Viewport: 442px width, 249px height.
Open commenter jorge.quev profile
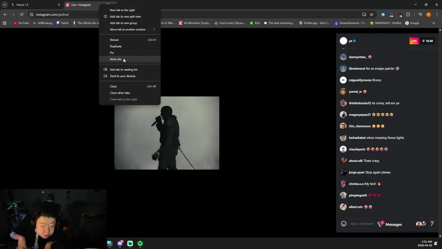[x=356, y=172]
